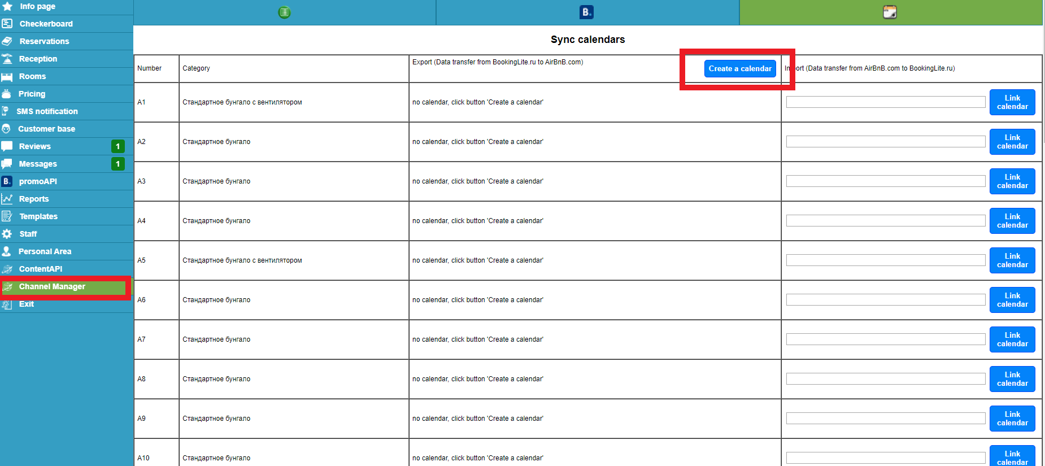Image resolution: width=1045 pixels, height=466 pixels.
Task: Click the Personal Area user icon
Action: click(x=7, y=251)
